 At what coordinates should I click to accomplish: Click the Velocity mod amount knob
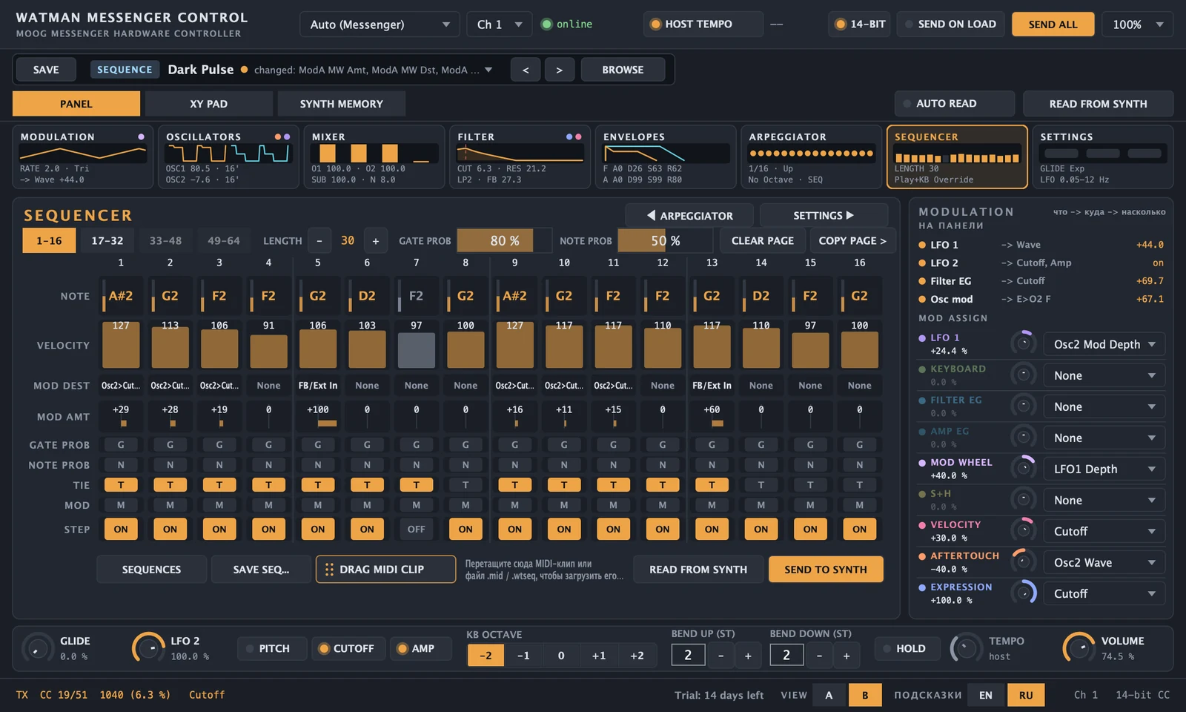pyautogui.click(x=1024, y=530)
